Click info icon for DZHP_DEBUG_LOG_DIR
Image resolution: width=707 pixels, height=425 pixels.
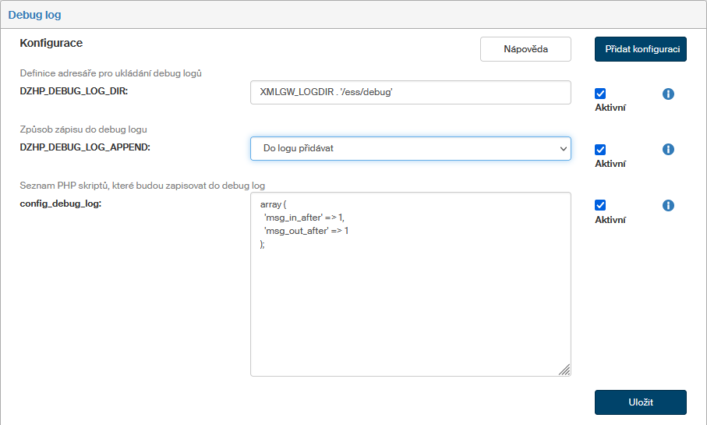668,94
